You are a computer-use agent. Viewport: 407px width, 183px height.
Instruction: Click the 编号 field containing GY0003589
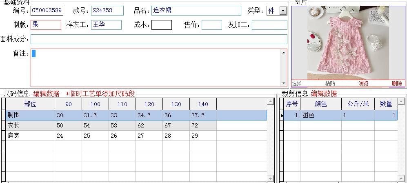click(x=47, y=11)
